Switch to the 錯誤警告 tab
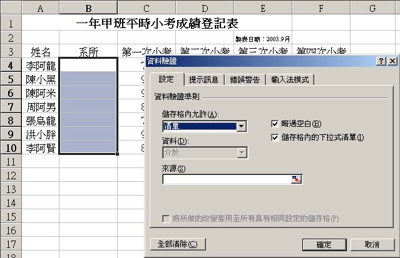 coord(244,80)
